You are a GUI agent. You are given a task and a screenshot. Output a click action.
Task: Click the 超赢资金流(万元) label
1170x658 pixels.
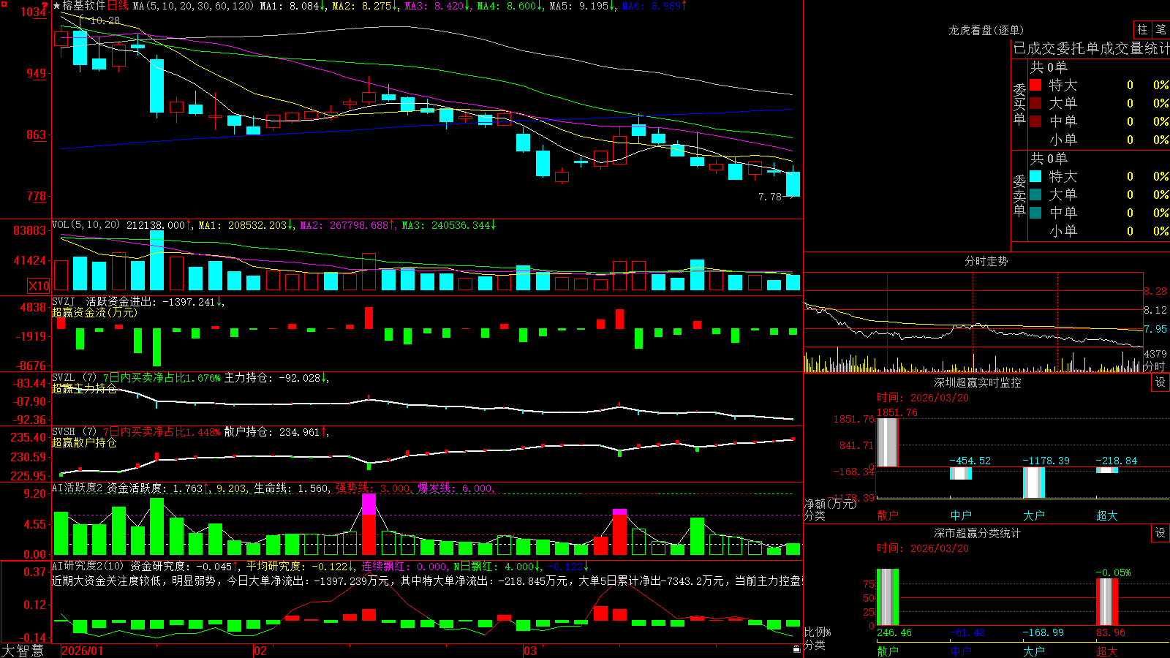(94, 312)
